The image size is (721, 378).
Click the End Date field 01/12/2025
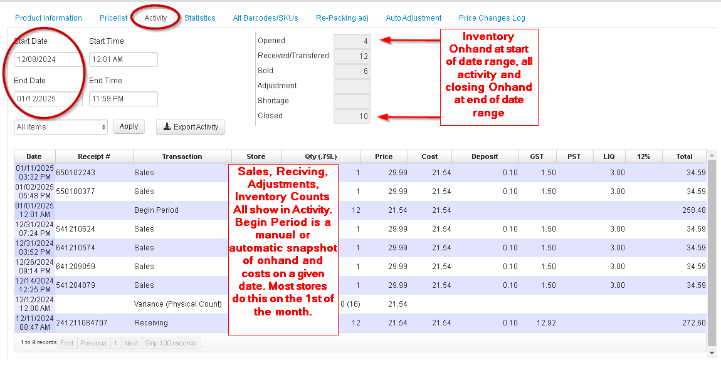pos(48,99)
